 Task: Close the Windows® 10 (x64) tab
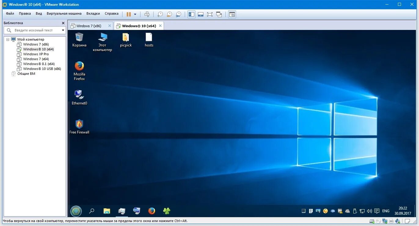coord(160,26)
